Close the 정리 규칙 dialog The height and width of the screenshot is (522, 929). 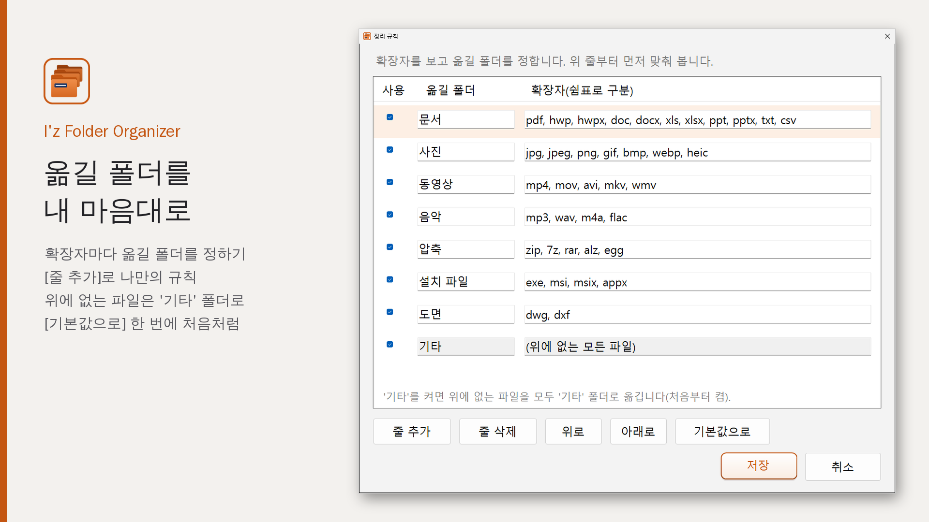click(x=887, y=36)
